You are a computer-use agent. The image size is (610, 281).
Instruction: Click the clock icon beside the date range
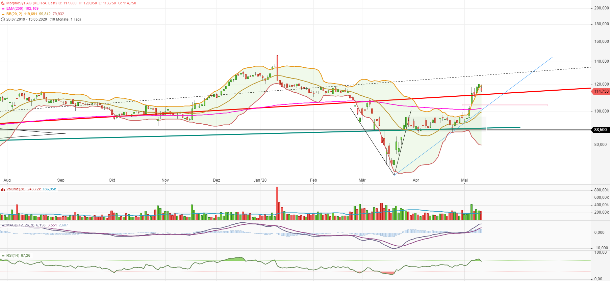click(x=3, y=20)
